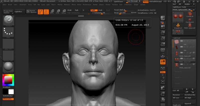Image resolution: width=200 pixels, height=106 pixels.
Task: Click the Rename subtool button
Action: (178, 95)
